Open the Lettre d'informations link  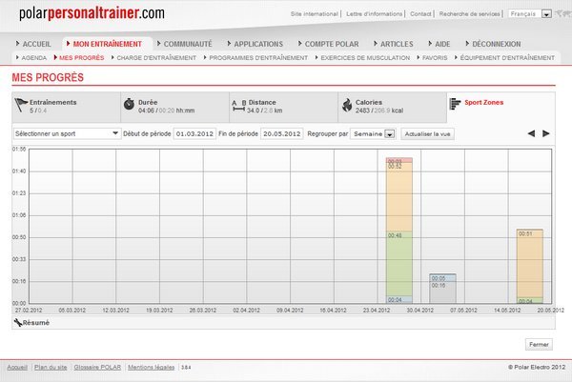point(375,14)
